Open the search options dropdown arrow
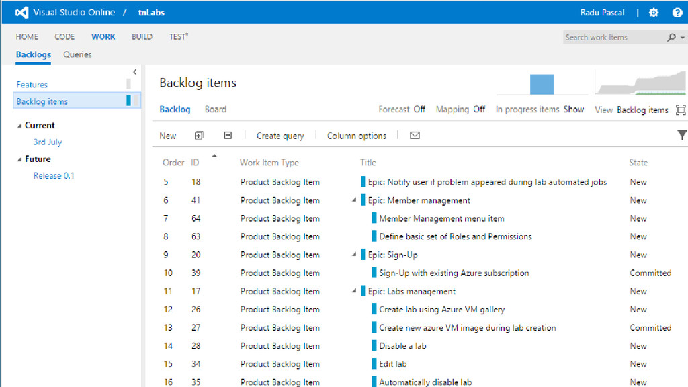Viewport: 688px width, 387px height. 683,38
